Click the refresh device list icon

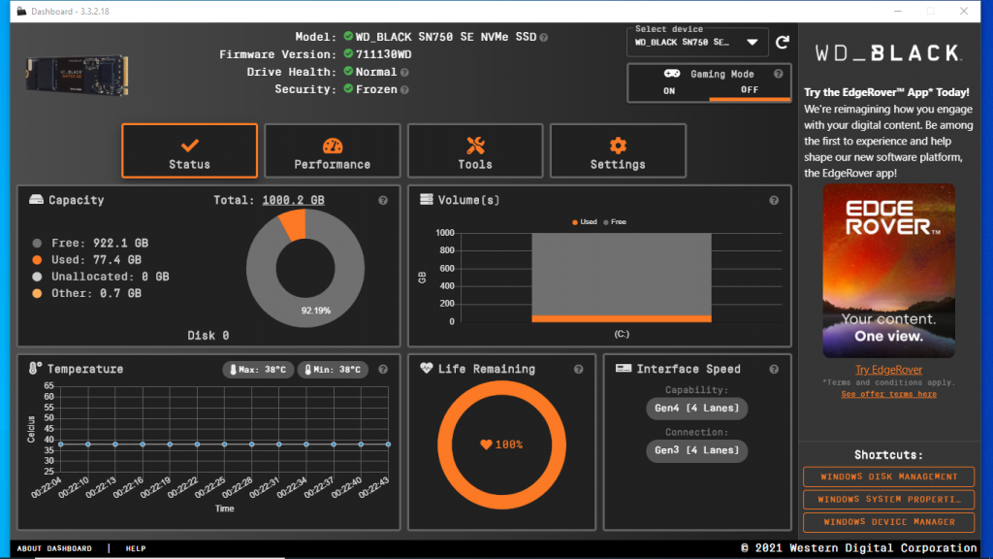click(x=782, y=43)
